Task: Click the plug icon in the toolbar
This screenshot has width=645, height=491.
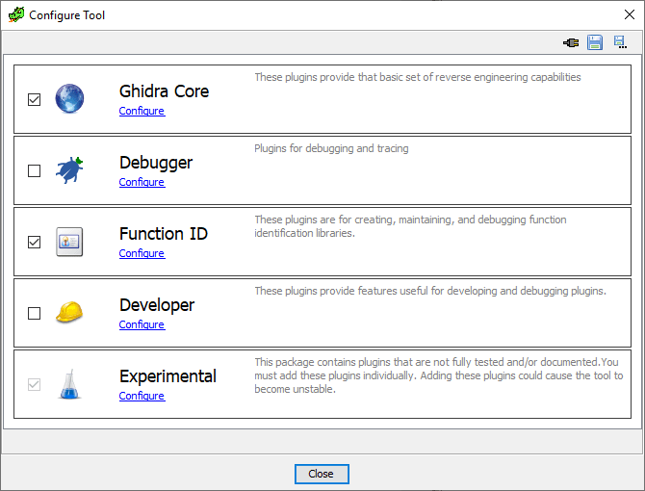Action: [x=572, y=42]
